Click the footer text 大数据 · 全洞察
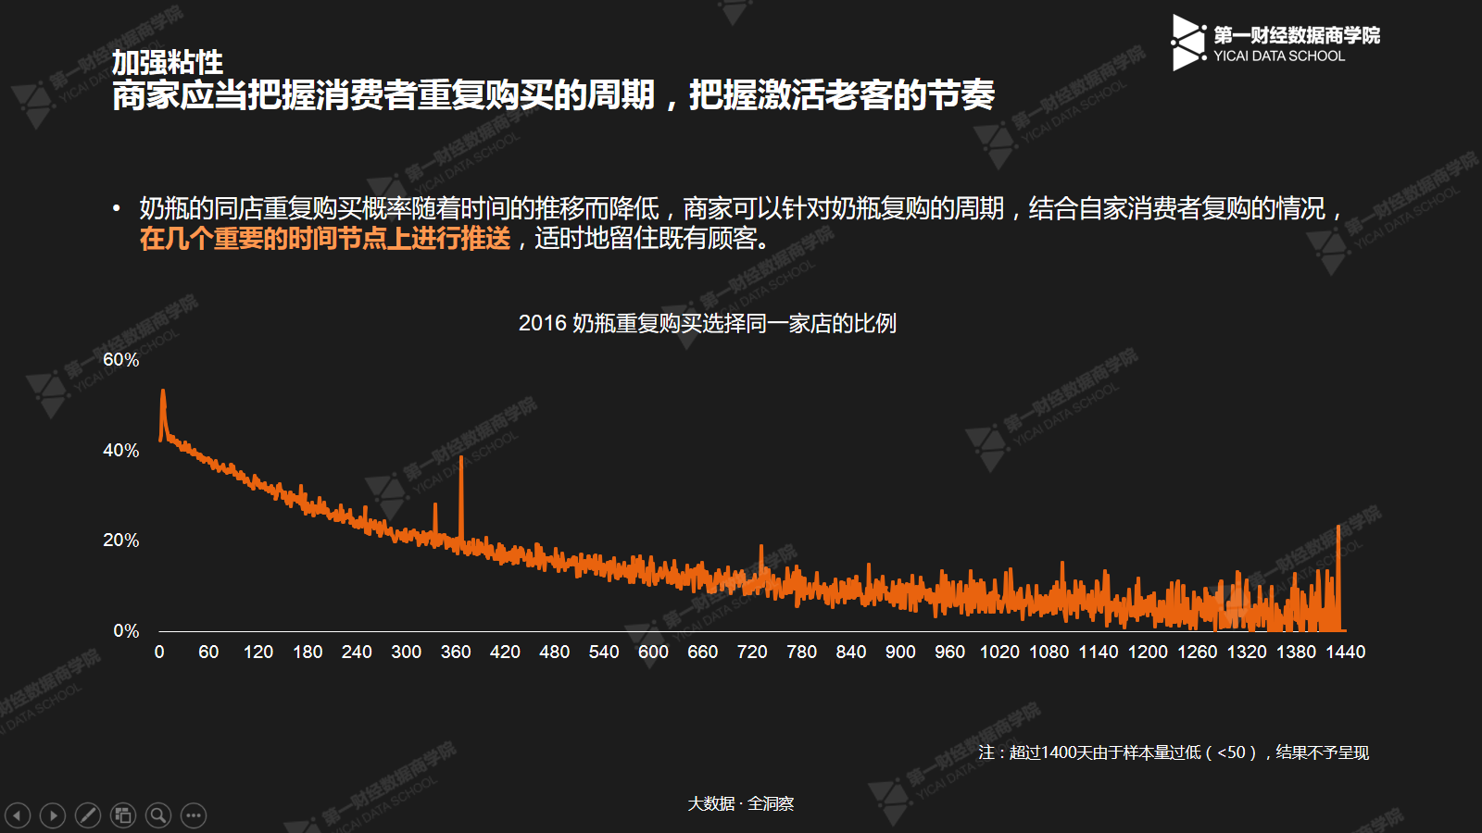Image resolution: width=1482 pixels, height=833 pixels. (x=740, y=803)
